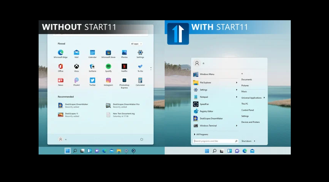This screenshot has height=182, width=329.
Task: Open Spotify from the pinned apps
Action: 109,67
